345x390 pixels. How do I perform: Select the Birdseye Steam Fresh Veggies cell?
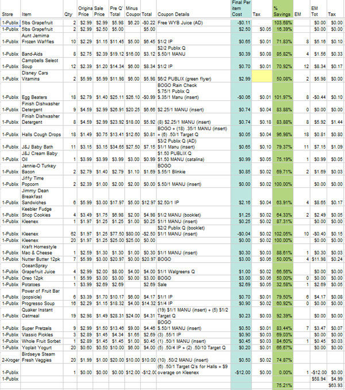[x=42, y=357]
